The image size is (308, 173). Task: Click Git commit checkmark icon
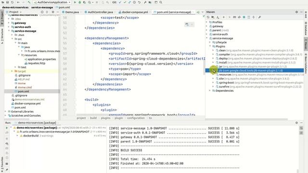pos(125,2)
